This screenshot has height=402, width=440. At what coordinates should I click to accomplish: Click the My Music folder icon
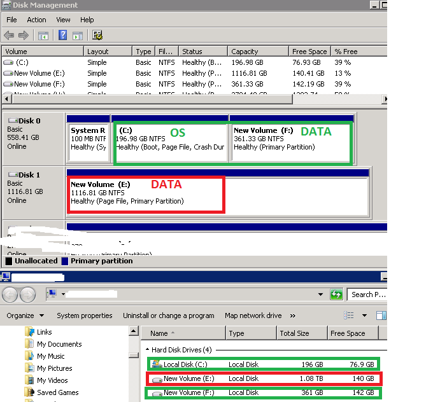[x=29, y=356]
